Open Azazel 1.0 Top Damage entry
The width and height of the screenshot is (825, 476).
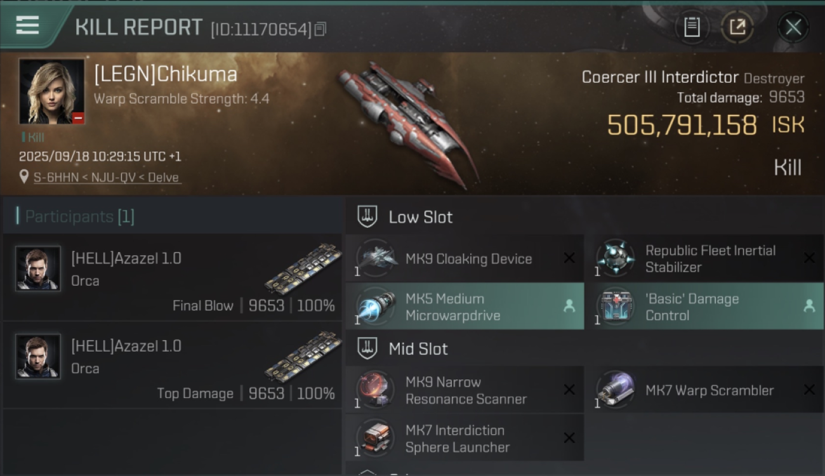pos(173,364)
